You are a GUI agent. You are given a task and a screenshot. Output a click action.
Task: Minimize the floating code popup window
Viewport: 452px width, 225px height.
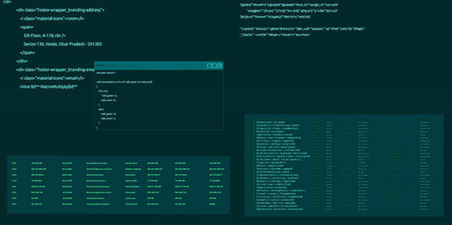pos(209,66)
